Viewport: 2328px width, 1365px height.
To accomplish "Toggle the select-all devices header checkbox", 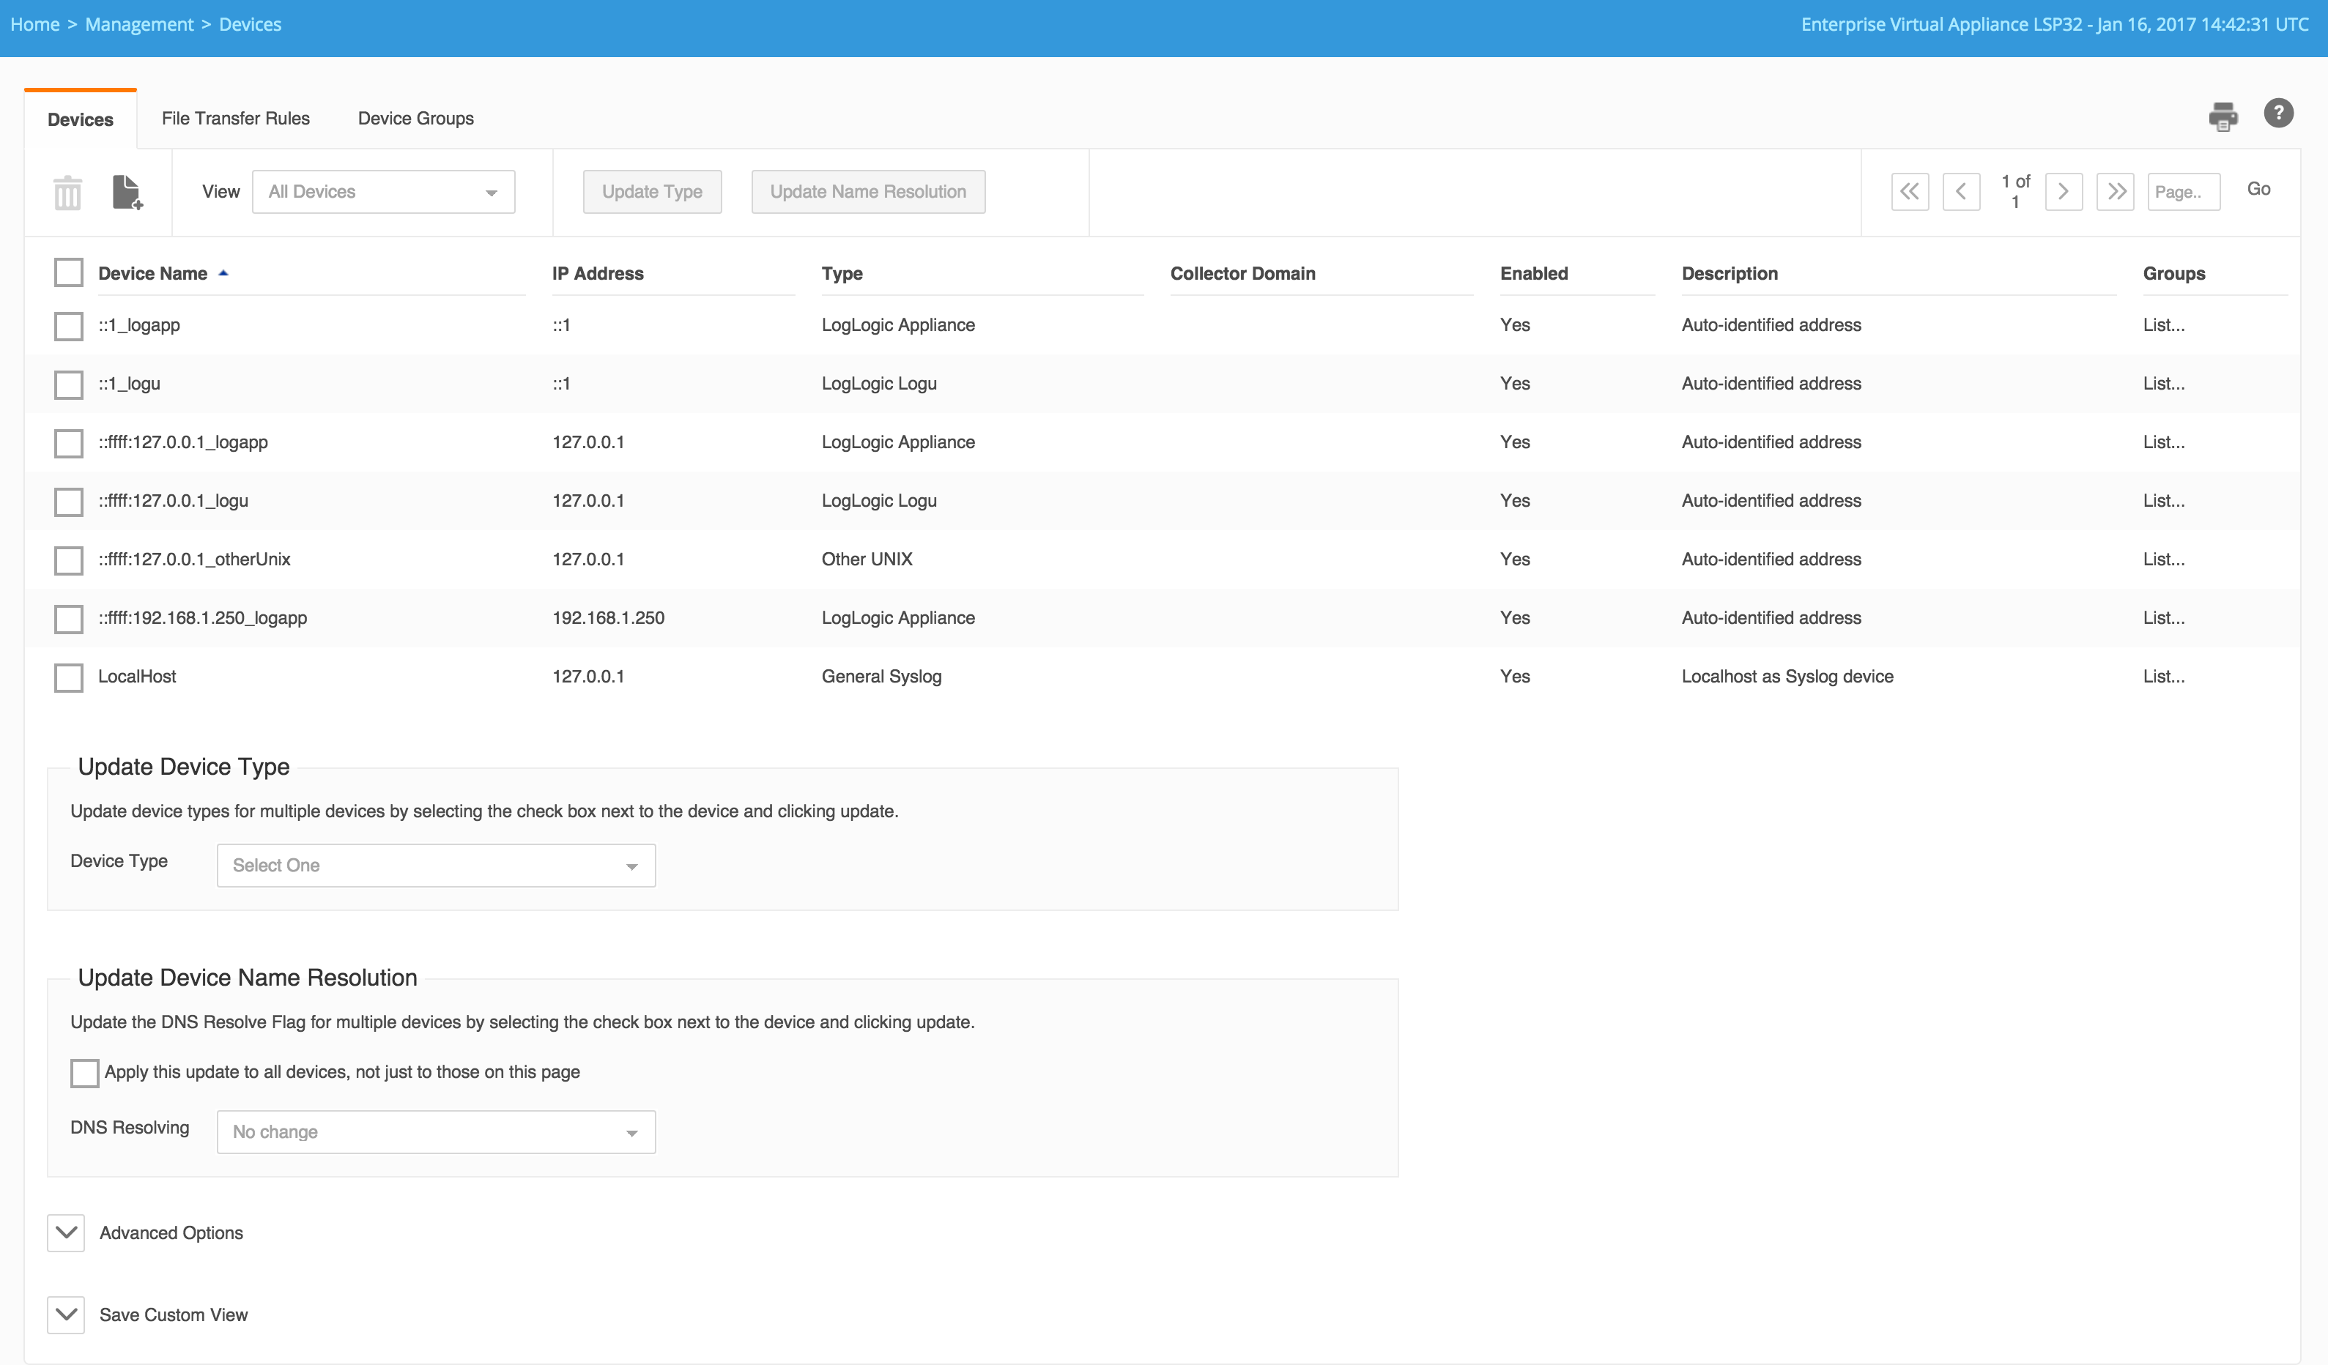I will click(x=68, y=272).
